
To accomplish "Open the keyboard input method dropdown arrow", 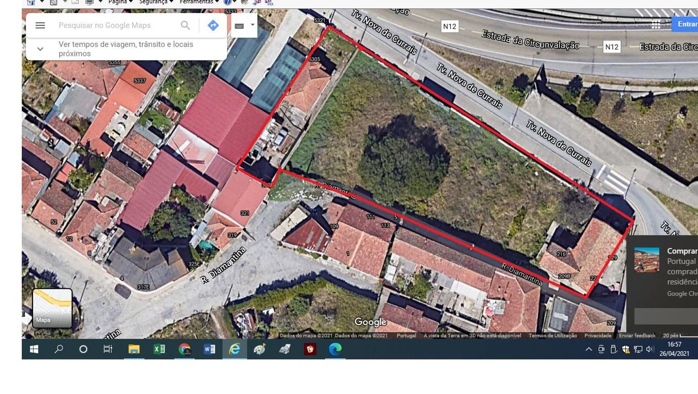I will [252, 25].
